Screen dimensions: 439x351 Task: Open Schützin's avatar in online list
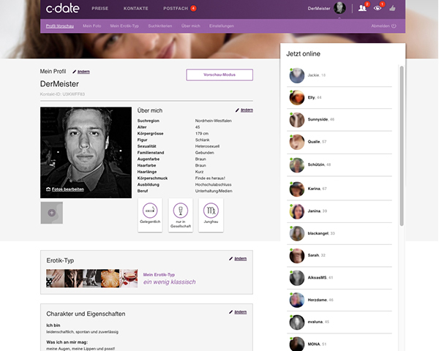[297, 165]
